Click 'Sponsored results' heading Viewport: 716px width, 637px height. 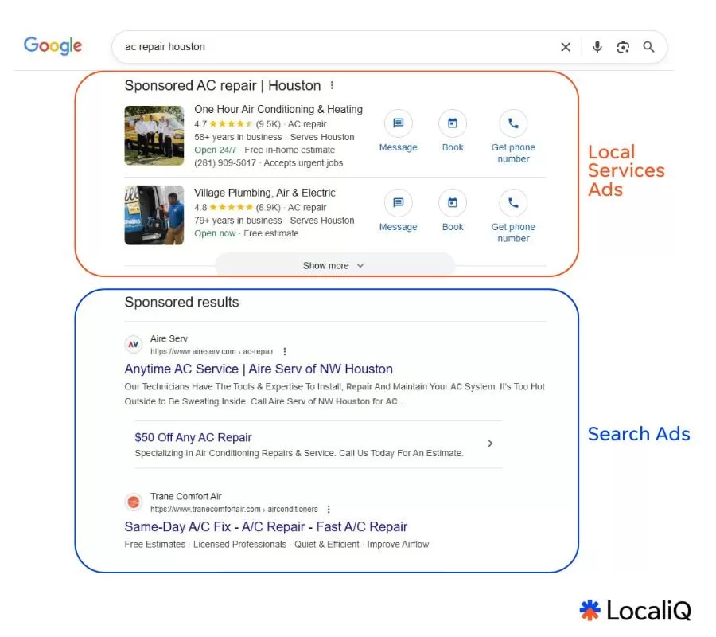pyautogui.click(x=181, y=302)
